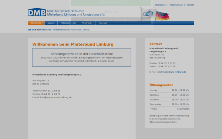Image resolution: width=222 pixels, height=139 pixels.
Task: Click breadcrumb 'Willkommen beim Mieterbund Limburg'
Action: [71, 30]
